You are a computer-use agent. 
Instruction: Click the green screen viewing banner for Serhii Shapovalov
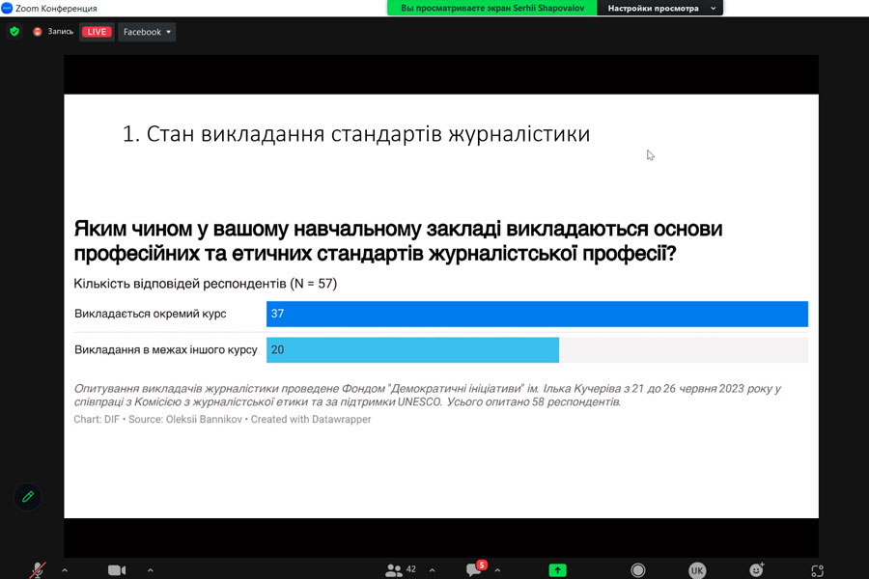492,8
